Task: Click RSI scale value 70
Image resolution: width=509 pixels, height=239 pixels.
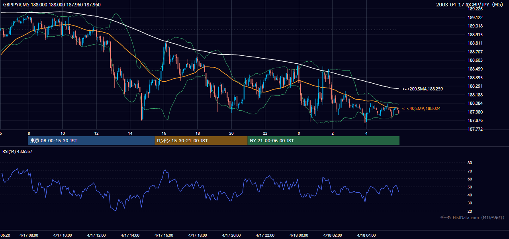Action: [x=470, y=171]
